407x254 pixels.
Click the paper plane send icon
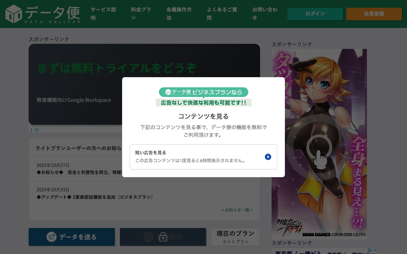click(52, 237)
